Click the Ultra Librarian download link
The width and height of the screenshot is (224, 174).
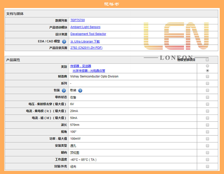(x=85, y=41)
